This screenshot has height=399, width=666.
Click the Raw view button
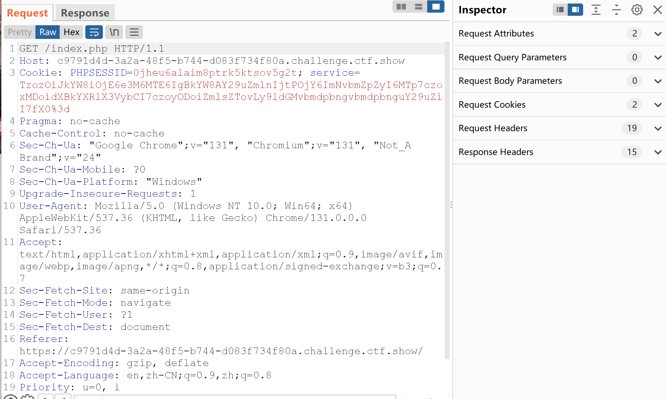point(47,32)
